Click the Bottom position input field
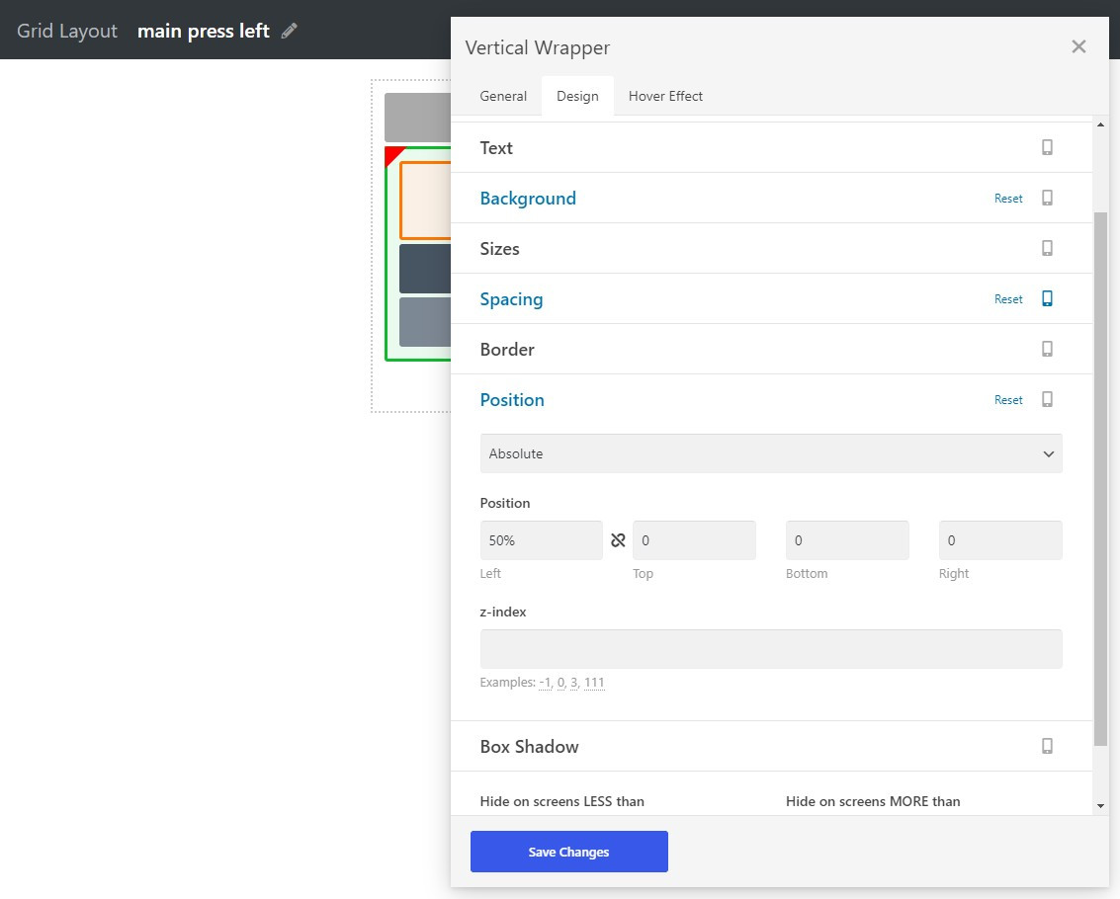 coord(847,540)
